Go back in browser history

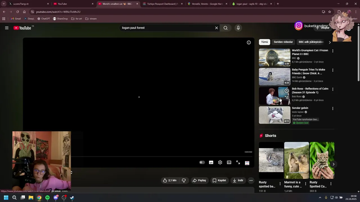[x=4, y=12]
